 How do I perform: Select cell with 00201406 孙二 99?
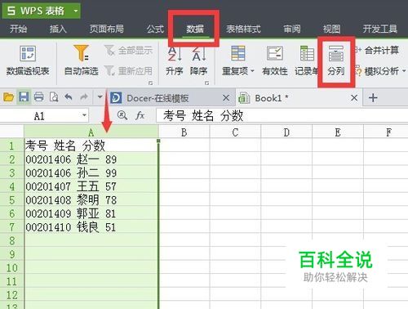(x=91, y=172)
